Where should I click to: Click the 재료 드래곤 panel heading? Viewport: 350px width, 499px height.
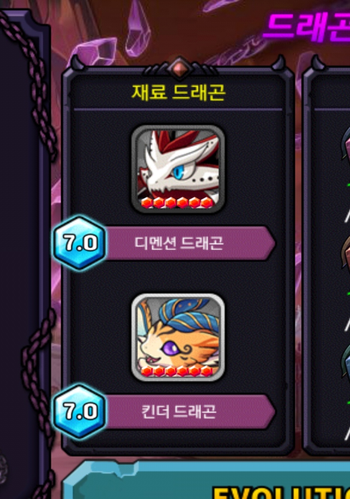tap(178, 92)
